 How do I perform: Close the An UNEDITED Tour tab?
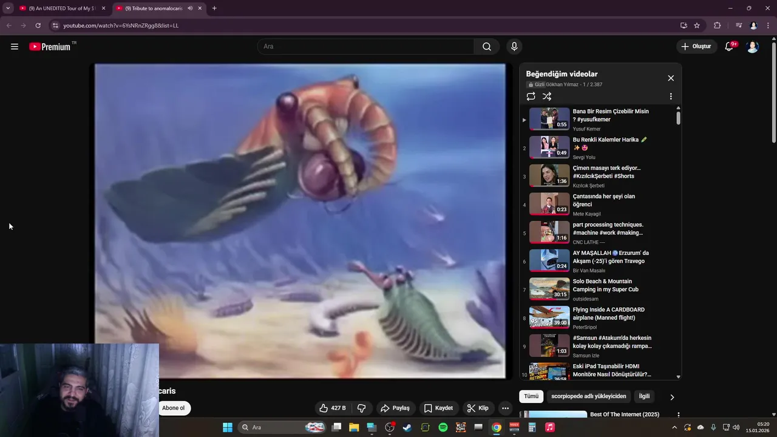click(103, 8)
